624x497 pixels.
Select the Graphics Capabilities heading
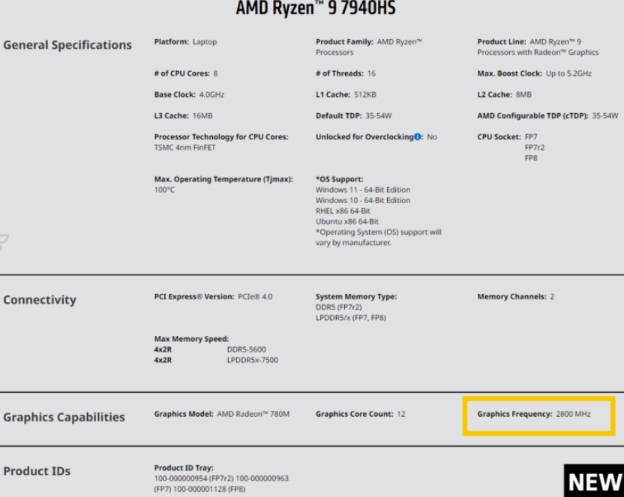pos(64,417)
